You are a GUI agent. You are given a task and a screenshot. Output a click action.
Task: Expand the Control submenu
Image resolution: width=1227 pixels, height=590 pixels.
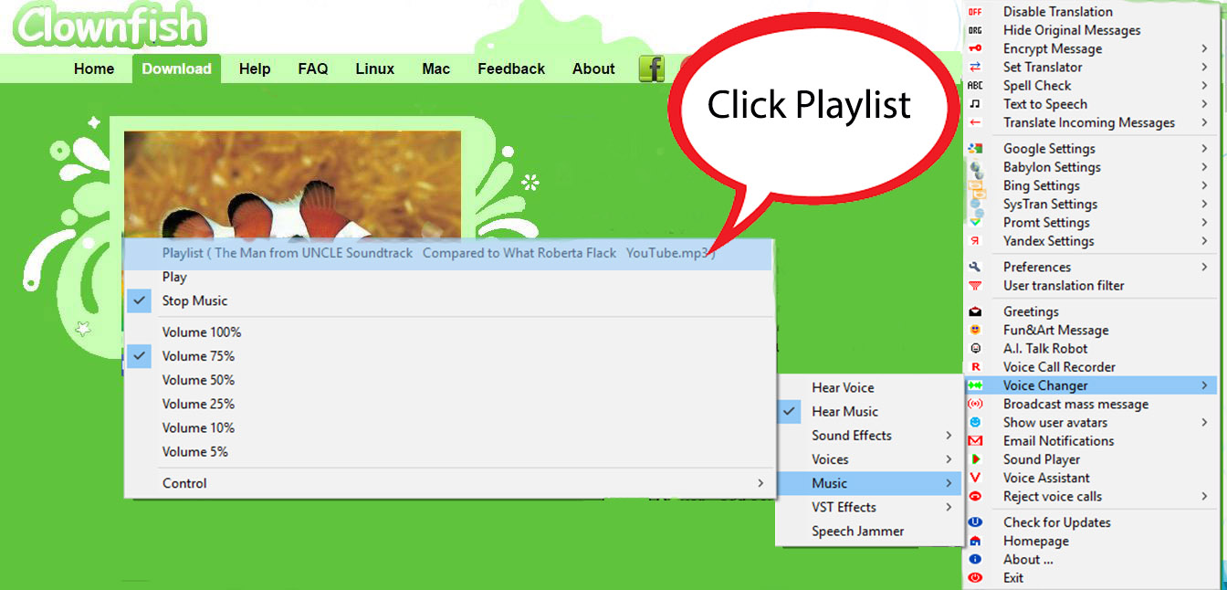click(x=448, y=483)
